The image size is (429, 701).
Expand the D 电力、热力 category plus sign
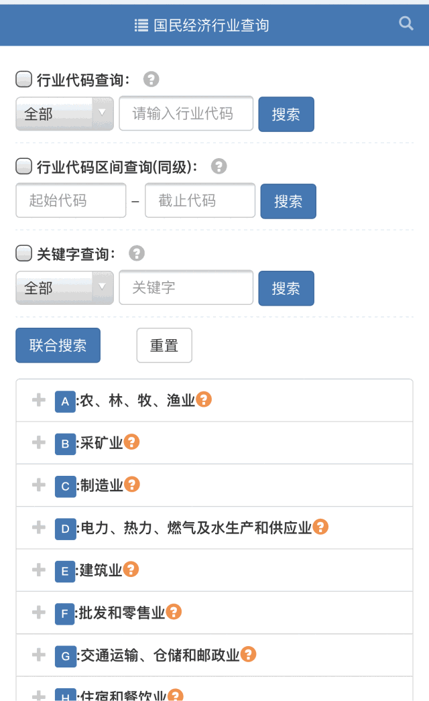39,527
